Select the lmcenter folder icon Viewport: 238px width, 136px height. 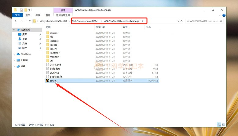[x=48, y=53]
